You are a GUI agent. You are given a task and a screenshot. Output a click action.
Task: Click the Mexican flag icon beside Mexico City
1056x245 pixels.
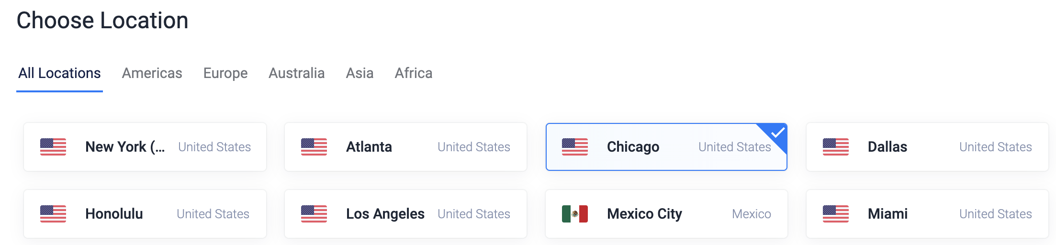(x=575, y=214)
